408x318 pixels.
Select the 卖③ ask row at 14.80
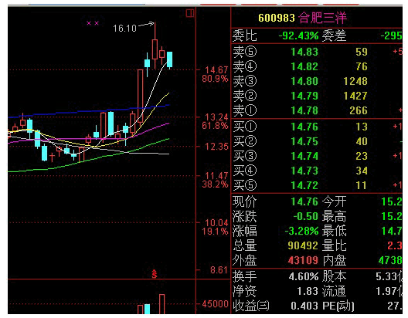[x=317, y=81]
